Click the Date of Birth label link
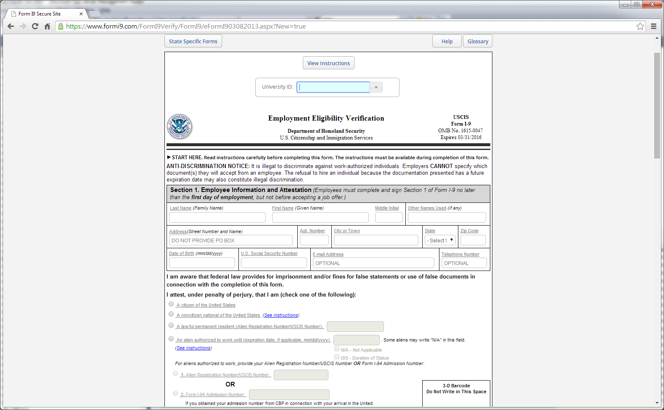Image resolution: width=664 pixels, height=410 pixels. 182,253
